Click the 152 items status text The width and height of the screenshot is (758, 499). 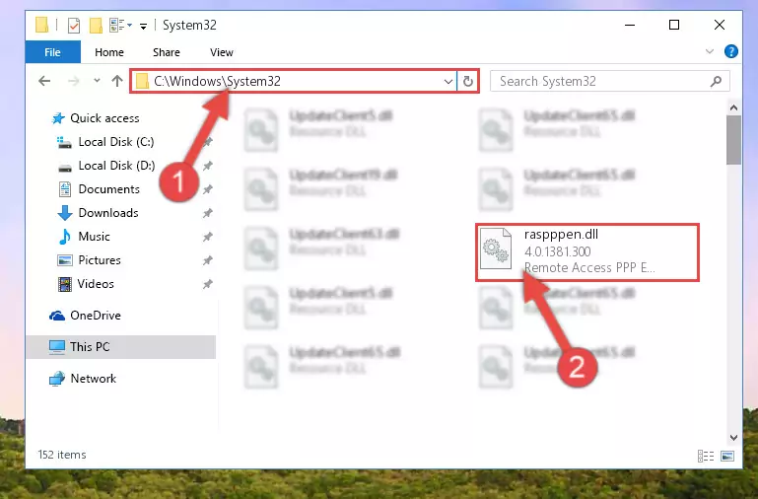click(x=62, y=455)
